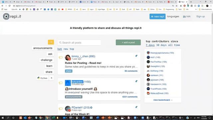Image resolution: width=213 pixels, height=120 pixels.
Task: Select the all category filter
Action: 51,42
